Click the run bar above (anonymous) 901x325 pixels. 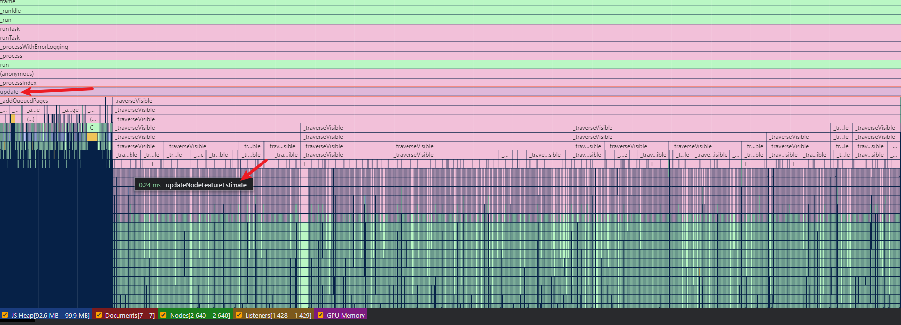(450, 65)
